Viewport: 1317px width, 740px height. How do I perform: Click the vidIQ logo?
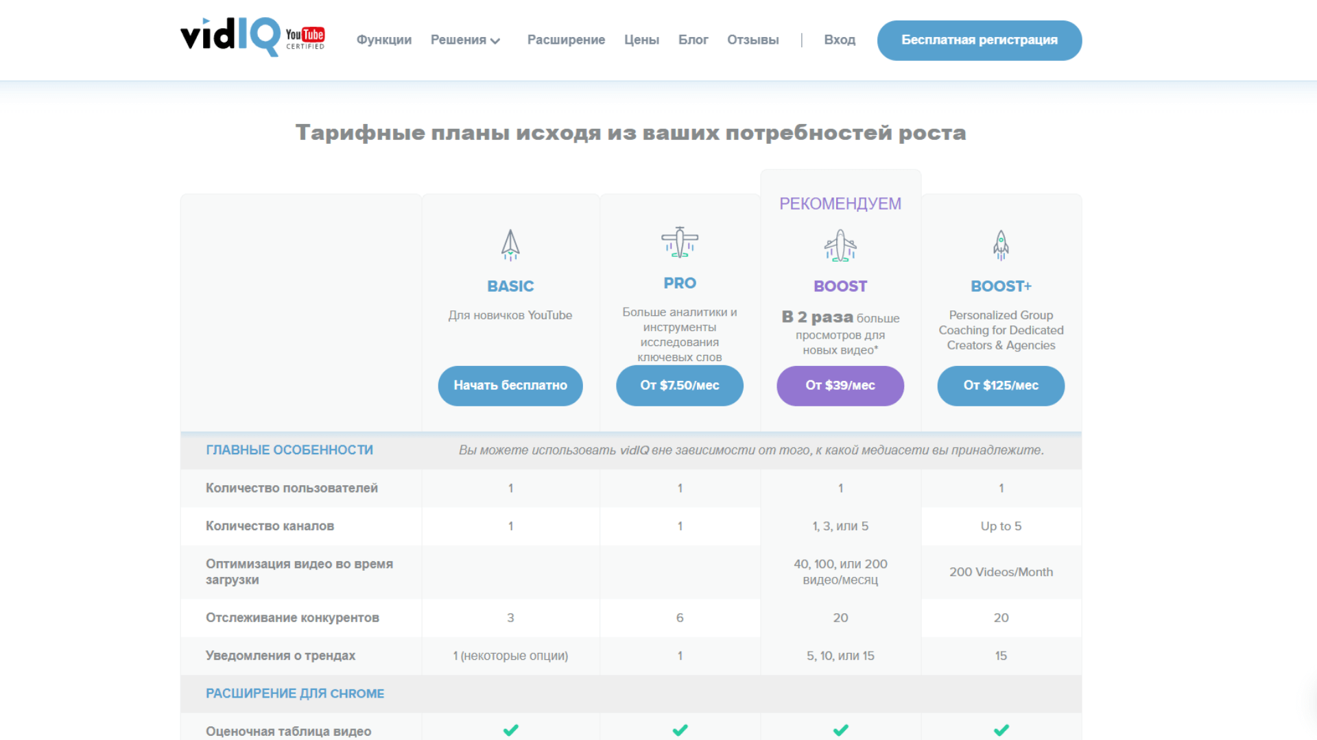click(x=230, y=37)
